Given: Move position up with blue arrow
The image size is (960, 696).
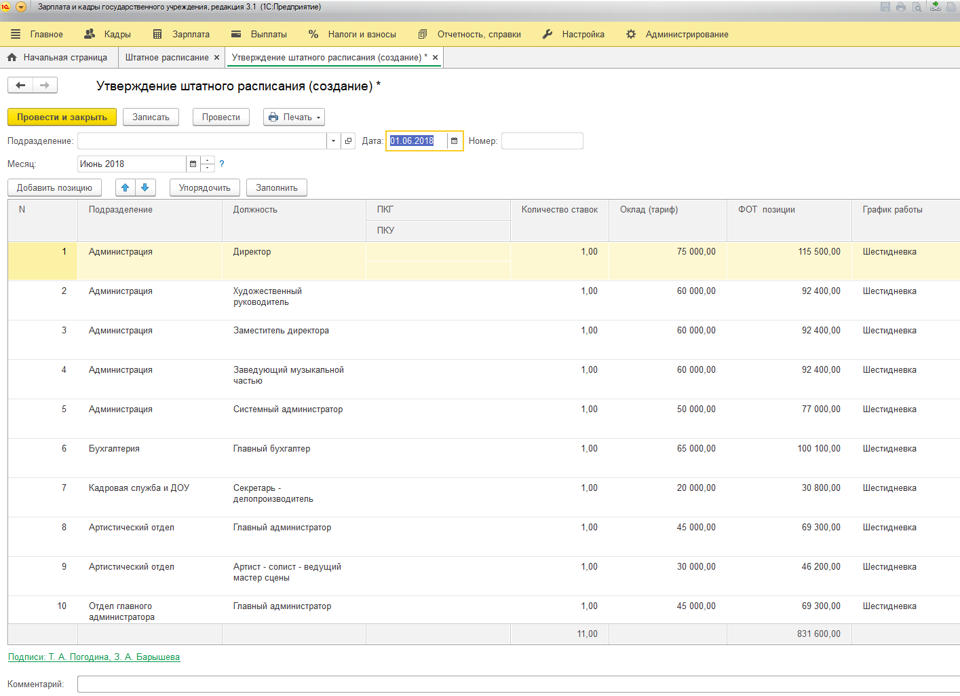Looking at the screenshot, I should 126,187.
